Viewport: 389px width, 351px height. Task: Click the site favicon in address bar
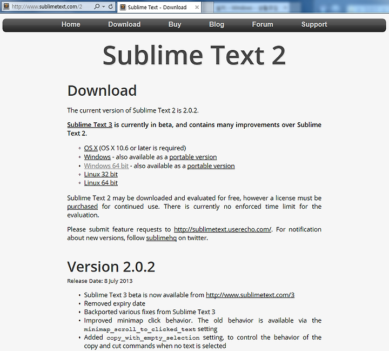[6, 6]
